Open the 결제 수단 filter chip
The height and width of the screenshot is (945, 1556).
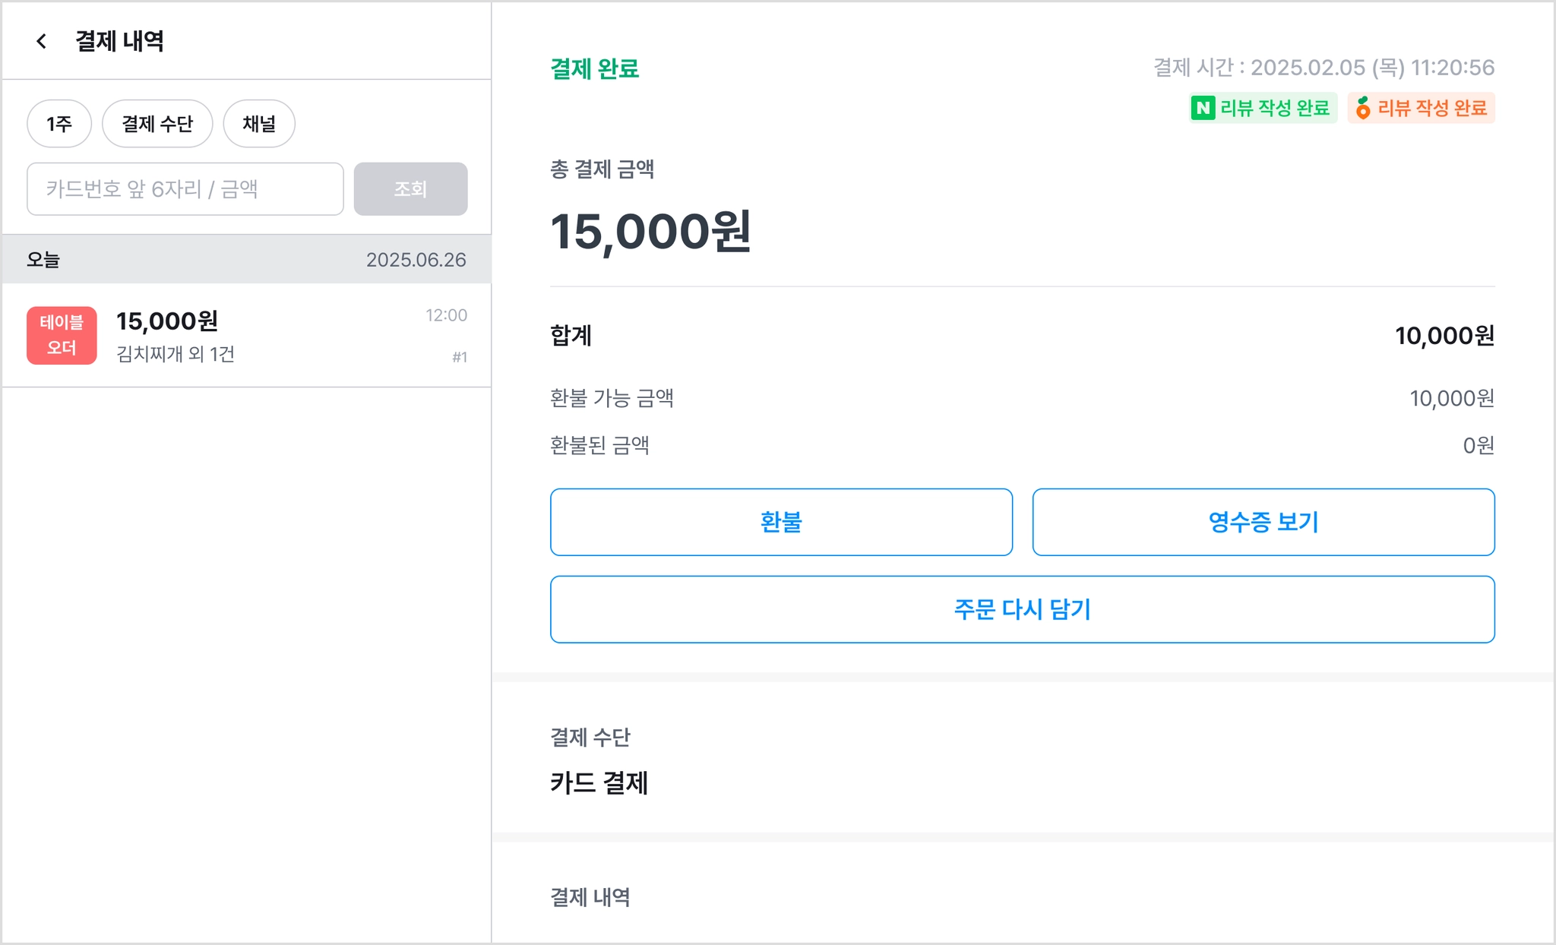tap(157, 124)
